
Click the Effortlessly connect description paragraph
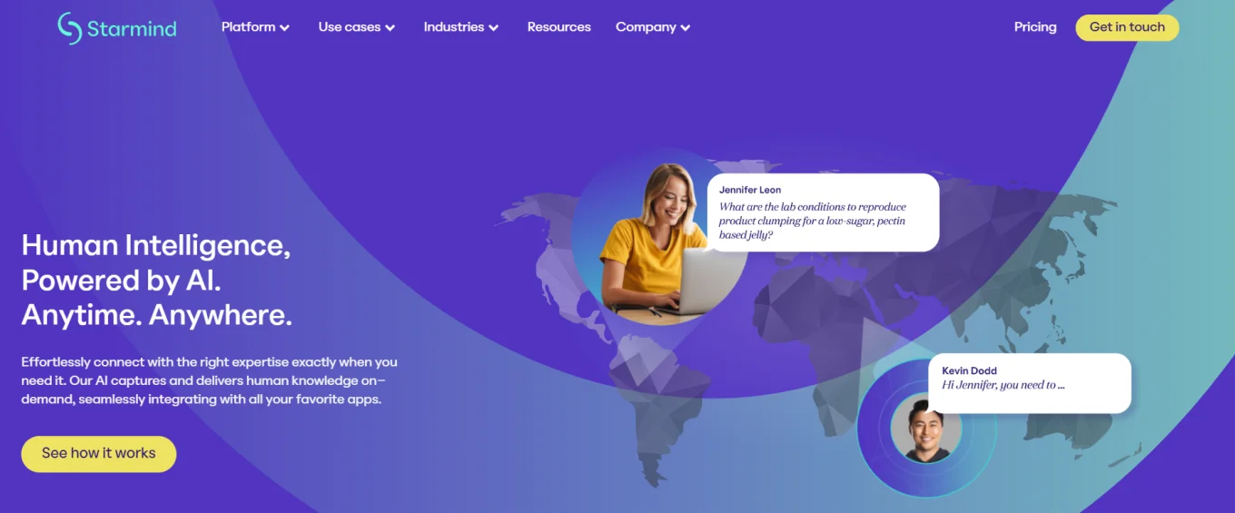(x=209, y=380)
